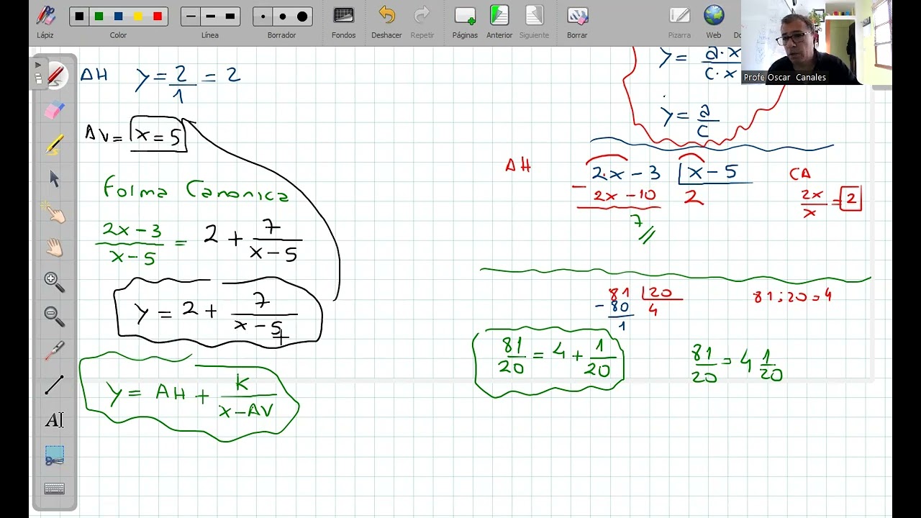Choose the black color swatch
This screenshot has height=518, width=921.
pos(79,16)
